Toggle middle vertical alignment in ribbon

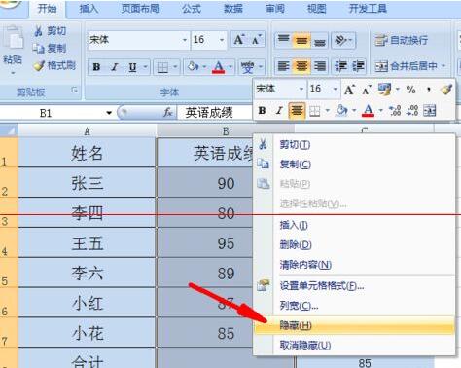[301, 40]
